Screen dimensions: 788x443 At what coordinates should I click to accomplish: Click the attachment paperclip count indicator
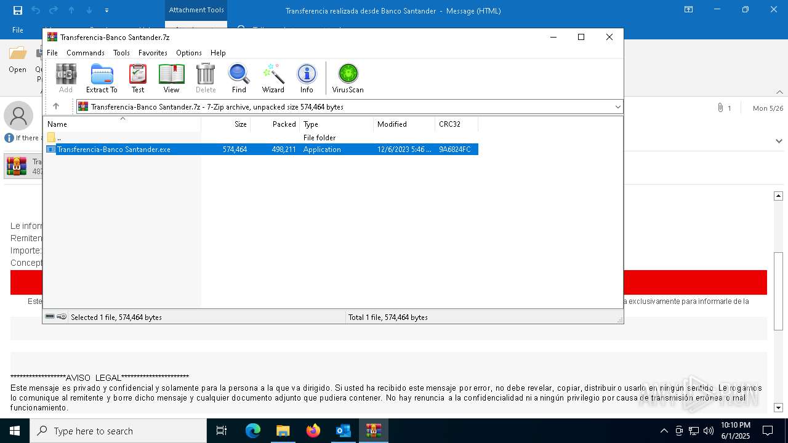pos(724,108)
